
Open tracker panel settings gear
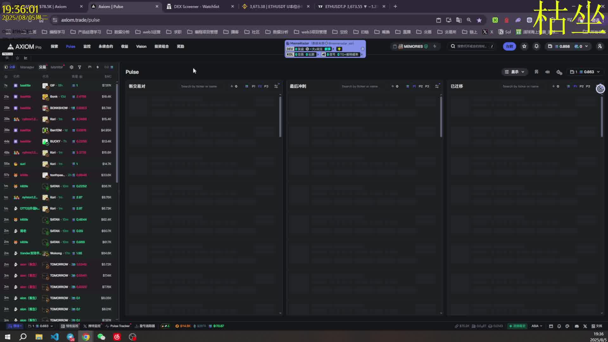coord(72,67)
